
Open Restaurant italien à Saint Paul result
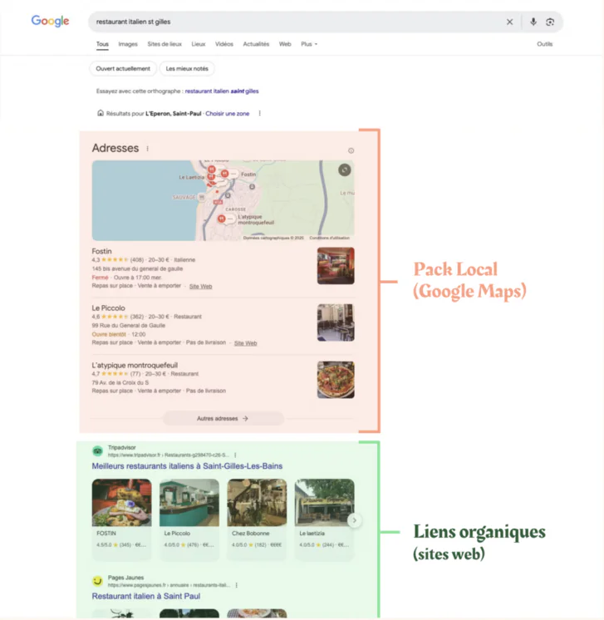pos(146,596)
